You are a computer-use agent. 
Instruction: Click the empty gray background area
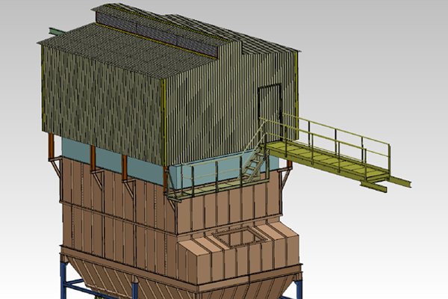373,45
